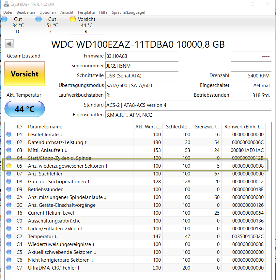Screen dimensions: 276x280
Task: Click the Übertragungsmodus field SATA/600
Action: (x=142, y=86)
